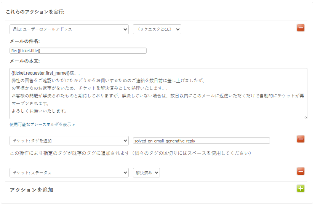Focus the email body text area
This screenshot has height=206, width=315.
coord(158,93)
